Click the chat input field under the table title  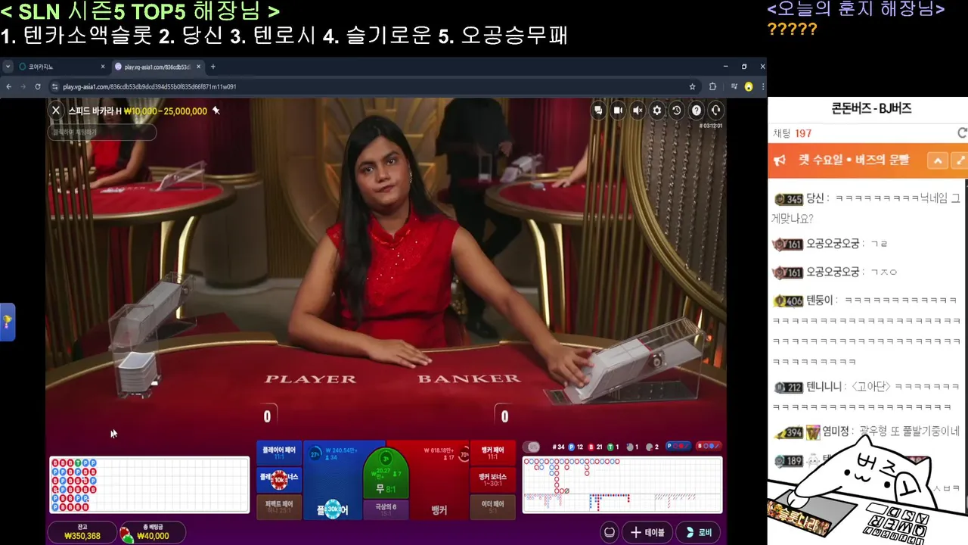click(x=102, y=132)
